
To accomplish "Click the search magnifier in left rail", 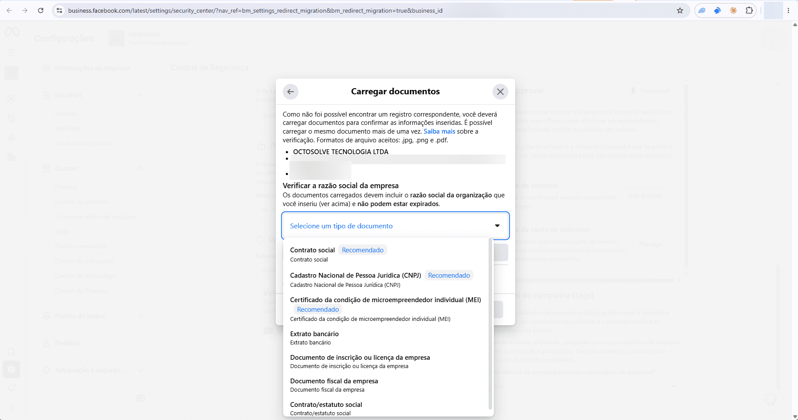I will (11, 352).
